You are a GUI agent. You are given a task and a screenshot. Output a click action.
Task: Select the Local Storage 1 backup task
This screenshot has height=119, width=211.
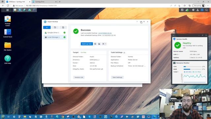pos(55,37)
